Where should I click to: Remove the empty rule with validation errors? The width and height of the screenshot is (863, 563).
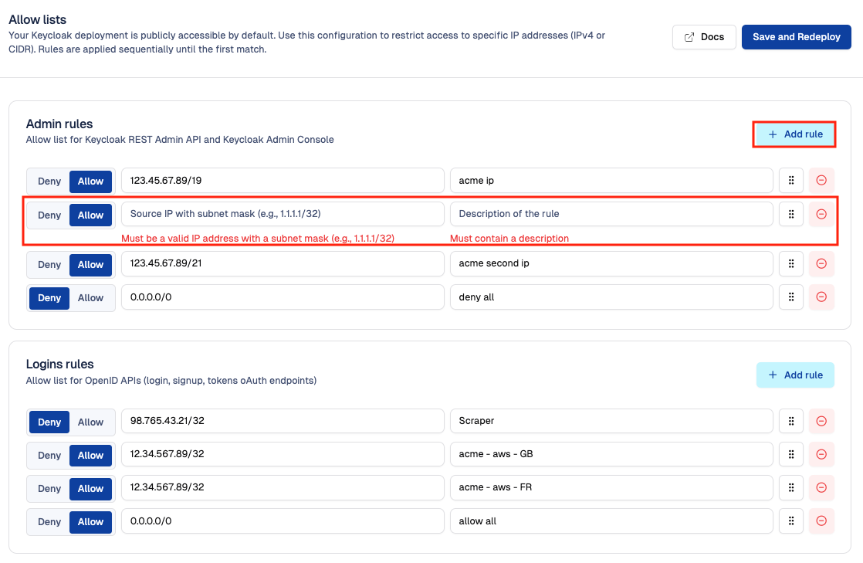(x=821, y=214)
